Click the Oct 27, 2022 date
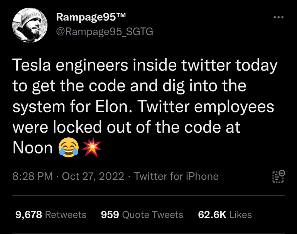Image resolution: width=297 pixels, height=234 pixels. (x=93, y=177)
